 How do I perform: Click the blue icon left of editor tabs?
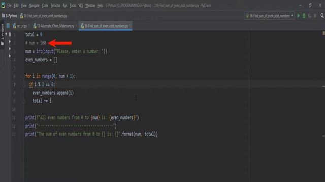coord(8,26)
